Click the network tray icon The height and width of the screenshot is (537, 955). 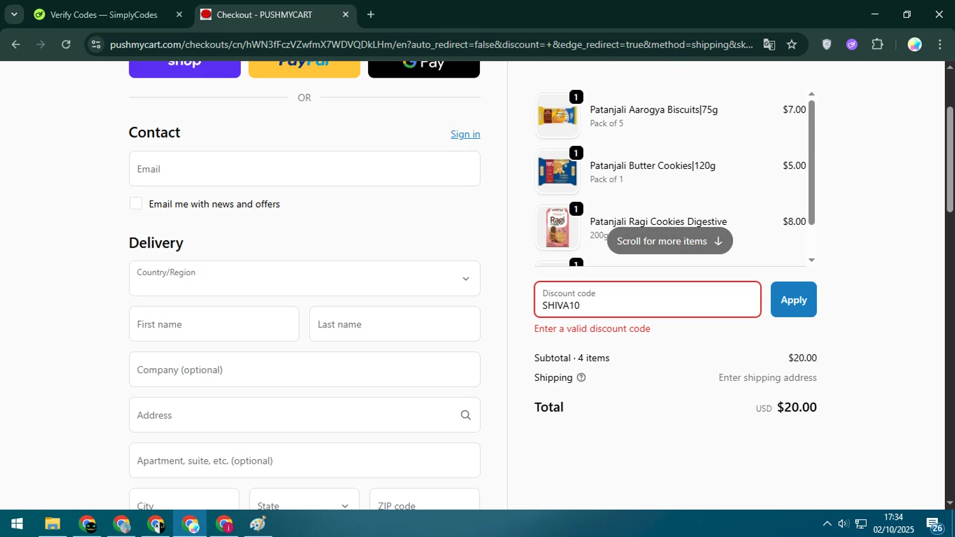861,524
